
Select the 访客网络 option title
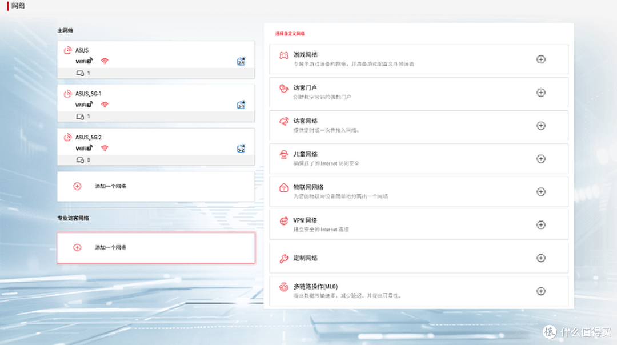(305, 121)
